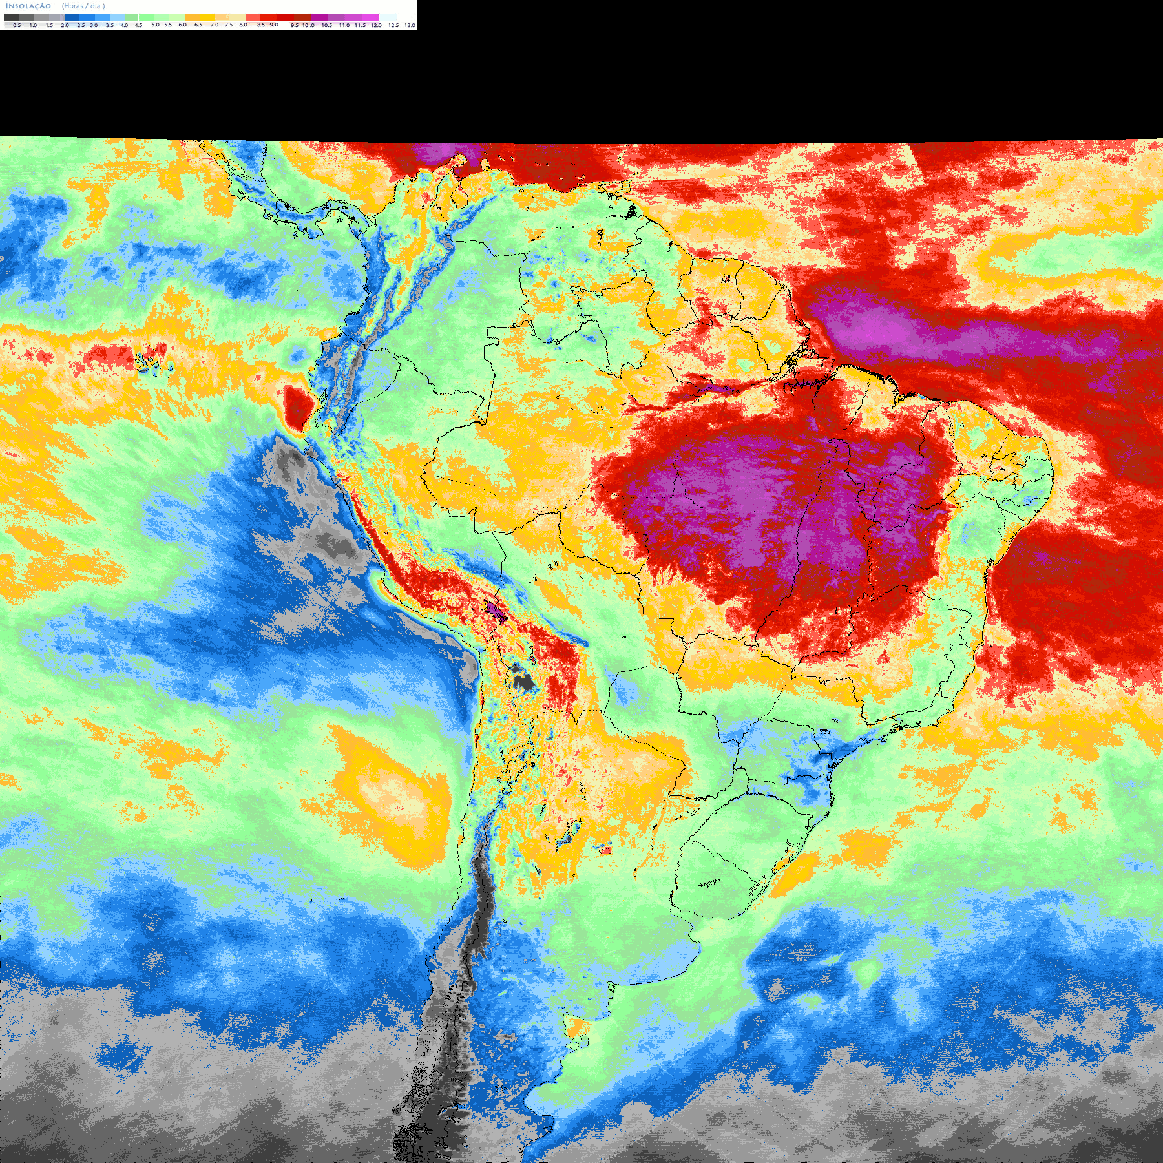The width and height of the screenshot is (1163, 1163).
Task: Click the 1.5 legend value
Action: click(49, 25)
